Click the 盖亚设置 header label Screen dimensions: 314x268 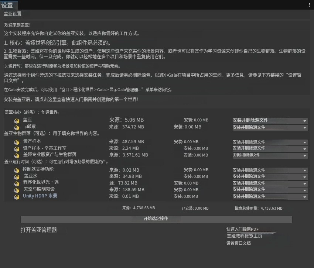pyautogui.click(x=13, y=14)
